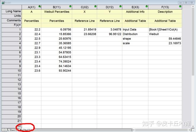Screen dimensions: 196x132
Task: Select the F(x)= row label
Action: 12,25
